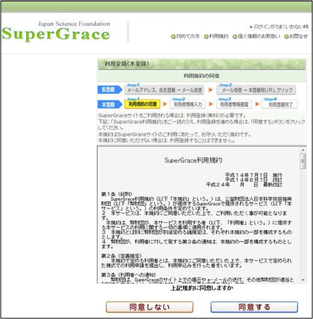This screenshot has width=313, height=319.
Task: Click メールアドレス、氏名登録 step box
Action: pos(164,90)
